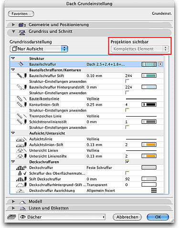Uncheck the Deckschraffuren checkbox
The width and height of the screenshot is (179, 228).
pos(127,162)
